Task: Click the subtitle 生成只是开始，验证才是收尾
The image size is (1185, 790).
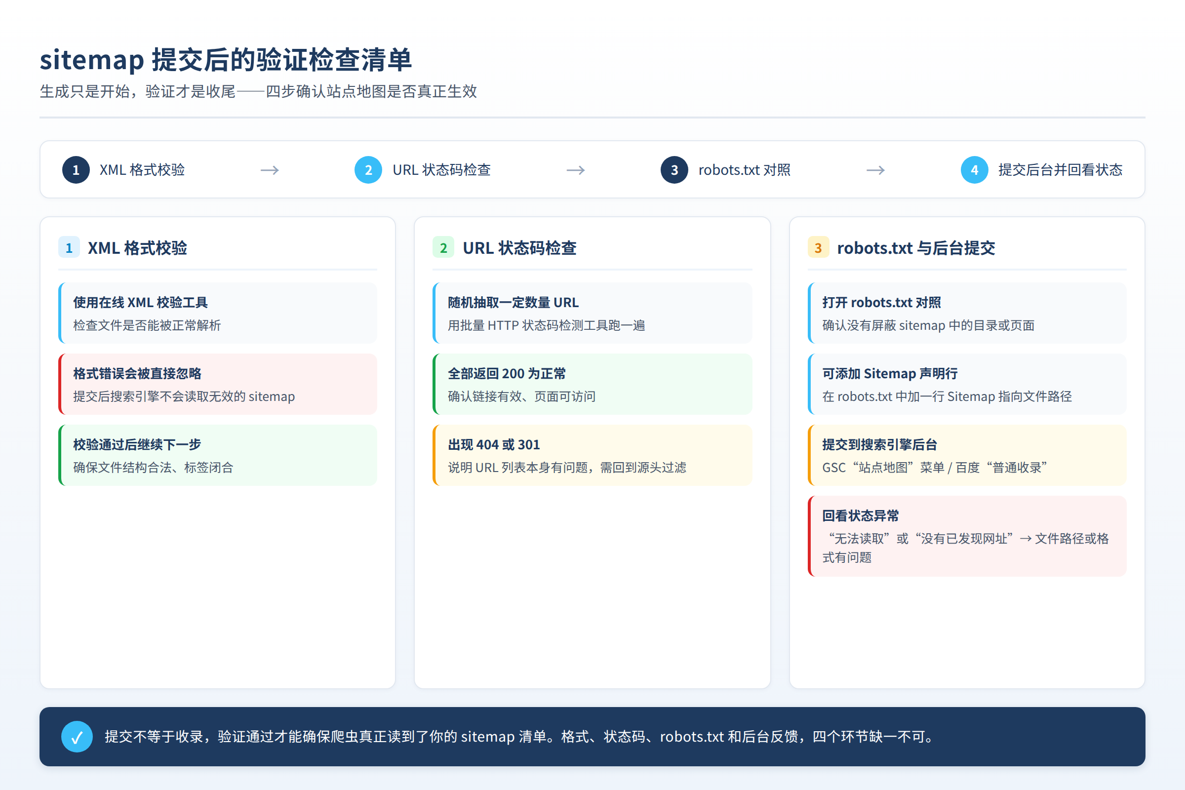Action: 138,91
